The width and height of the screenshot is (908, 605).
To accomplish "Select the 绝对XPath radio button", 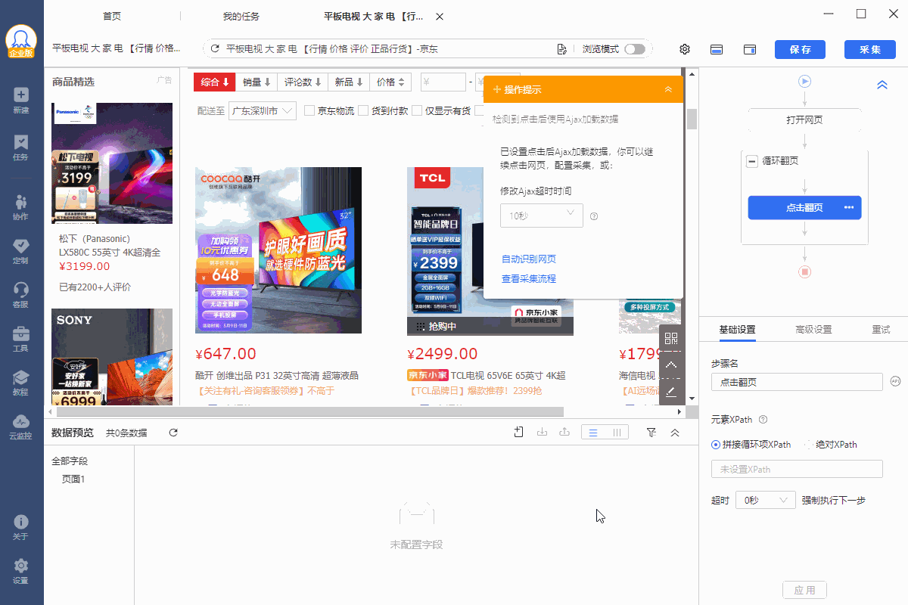I will coord(808,445).
